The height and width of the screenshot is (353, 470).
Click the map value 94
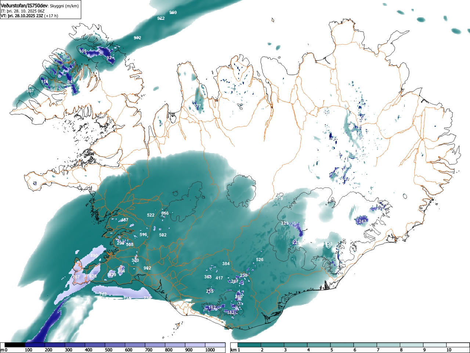point(70,82)
